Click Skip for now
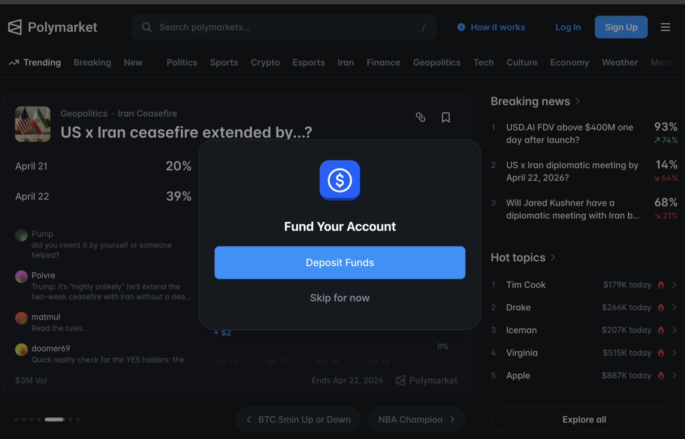685x439 pixels. coord(340,298)
